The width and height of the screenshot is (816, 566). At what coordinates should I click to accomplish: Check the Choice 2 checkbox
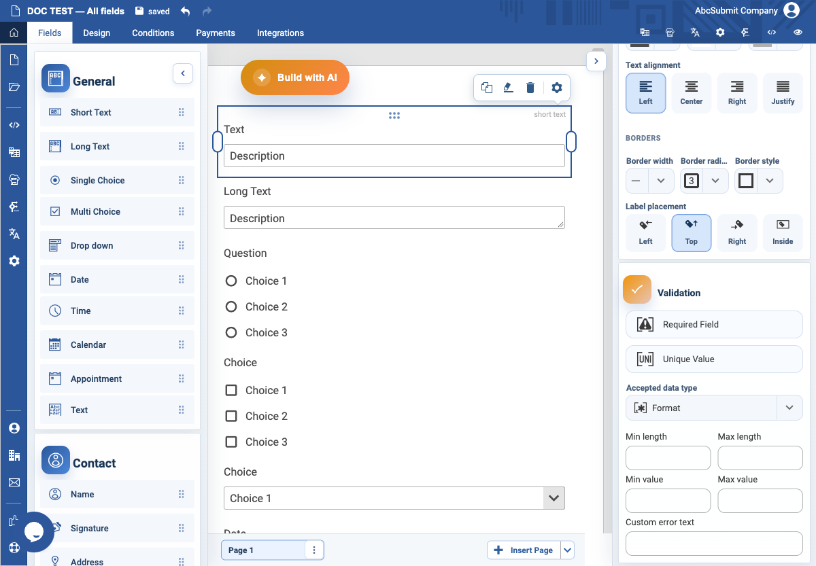point(231,416)
